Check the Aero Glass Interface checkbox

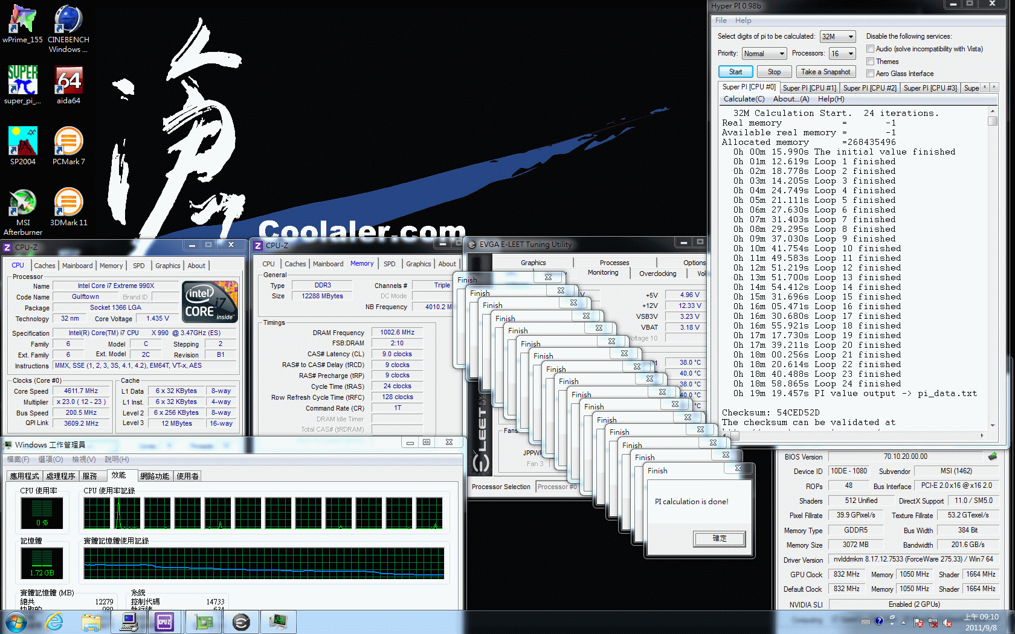(871, 74)
